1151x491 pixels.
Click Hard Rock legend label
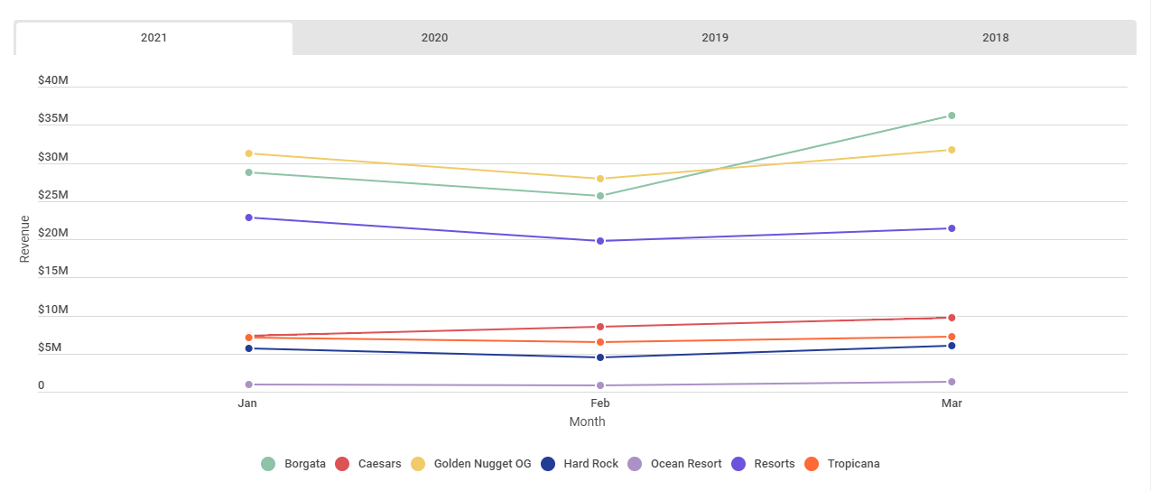(x=590, y=464)
